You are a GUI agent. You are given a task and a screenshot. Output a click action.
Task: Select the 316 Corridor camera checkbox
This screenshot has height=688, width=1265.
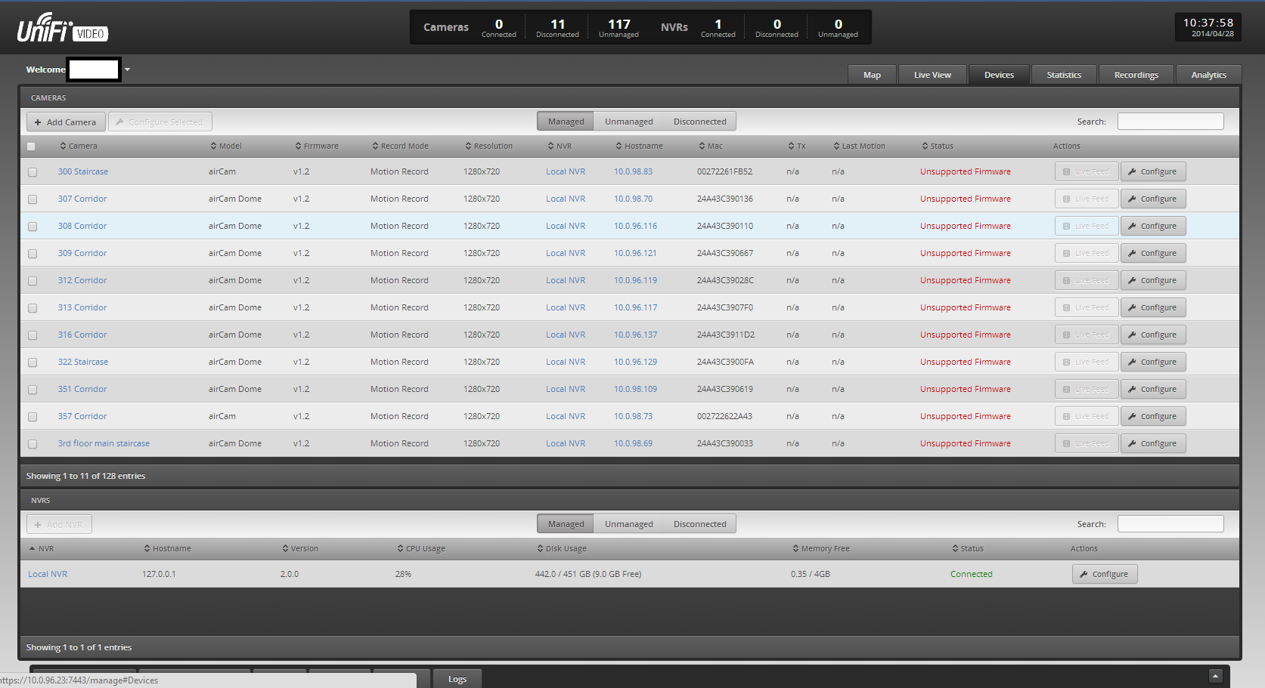pyautogui.click(x=33, y=335)
